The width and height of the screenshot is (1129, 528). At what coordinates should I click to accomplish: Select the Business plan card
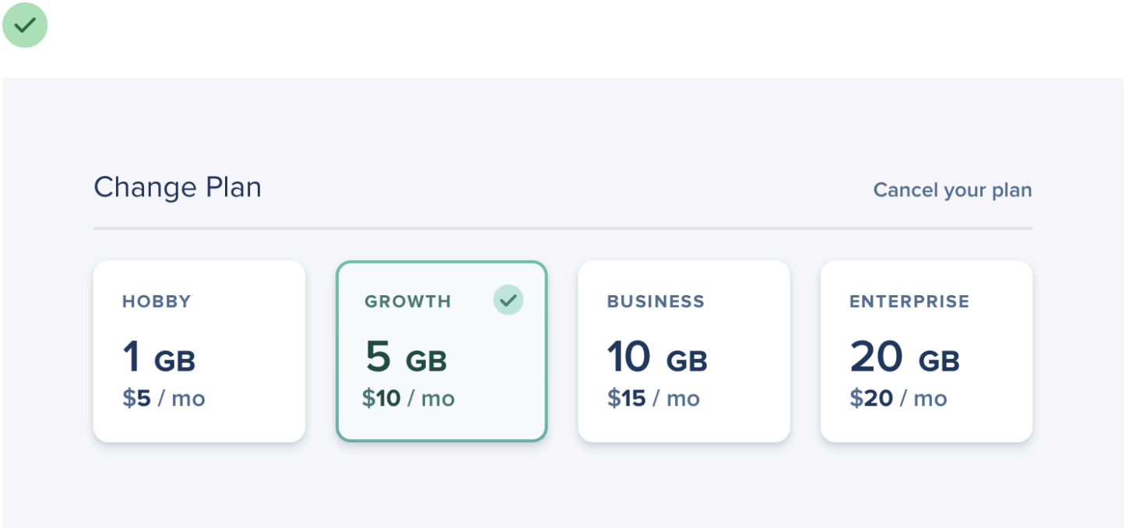683,350
